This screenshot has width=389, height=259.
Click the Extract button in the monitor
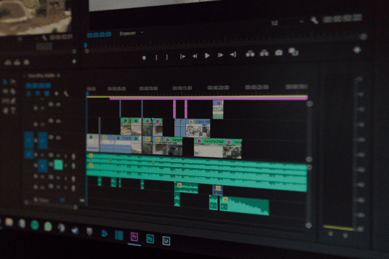click(264, 53)
